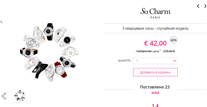The image size is (207, 107).
Task: Open the quantity selector showing 1
Action: 155,61
